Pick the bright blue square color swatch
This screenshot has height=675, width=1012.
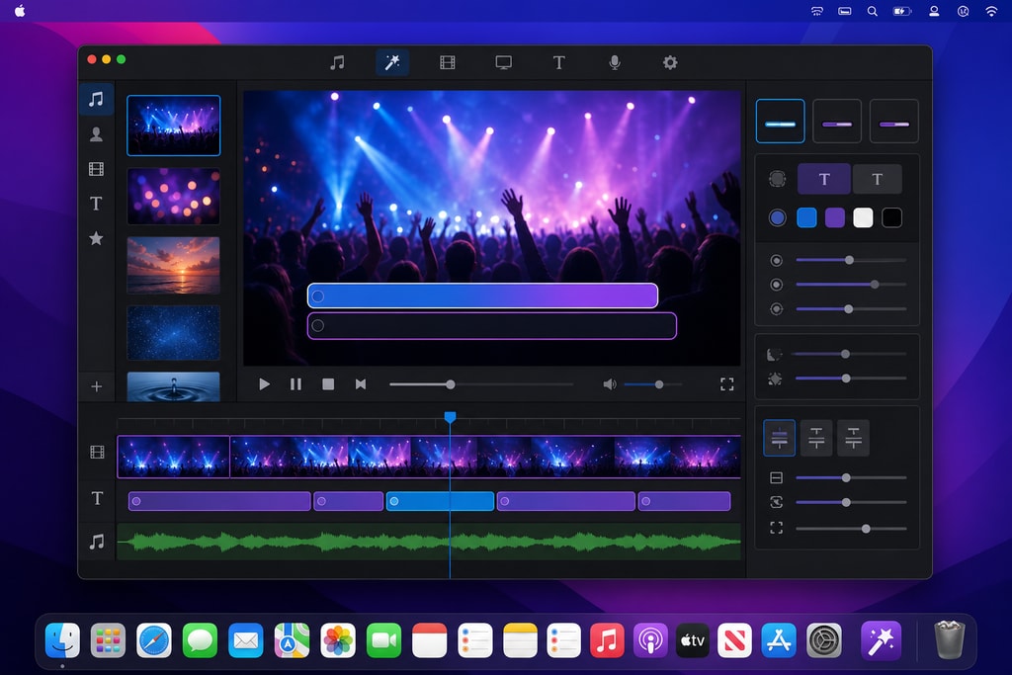(x=806, y=218)
